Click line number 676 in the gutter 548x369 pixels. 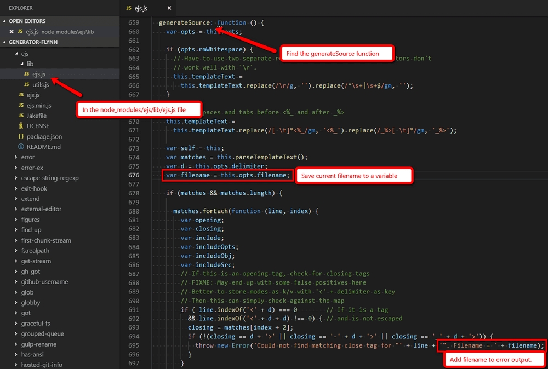133,175
